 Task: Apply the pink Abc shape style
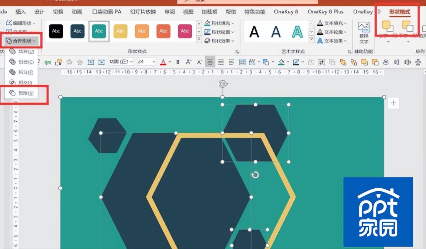click(185, 31)
